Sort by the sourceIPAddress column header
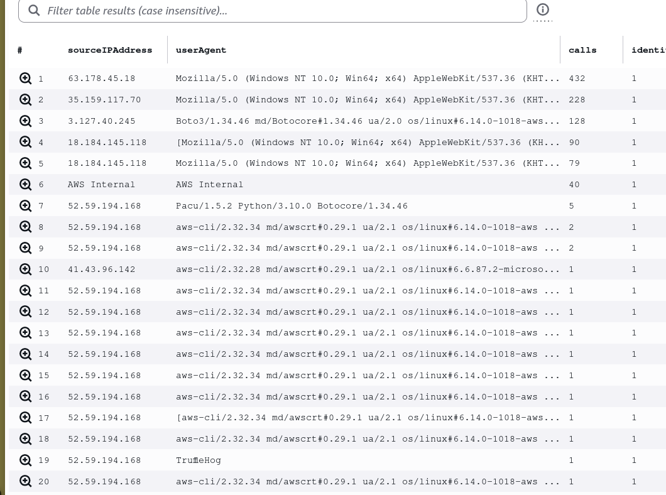Viewport: 666px width, 495px height. [x=110, y=50]
